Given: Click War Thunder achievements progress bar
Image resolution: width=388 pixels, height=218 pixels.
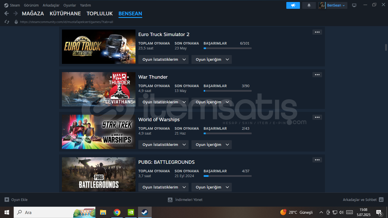Looking at the screenshot, I should coord(228,91).
